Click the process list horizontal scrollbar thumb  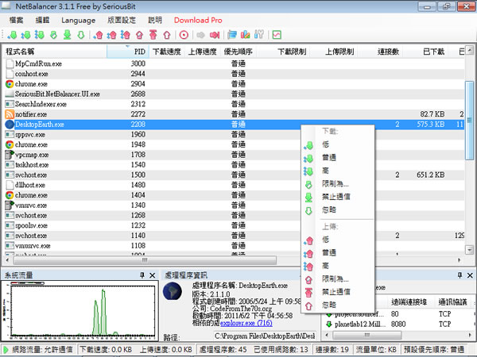point(145,260)
